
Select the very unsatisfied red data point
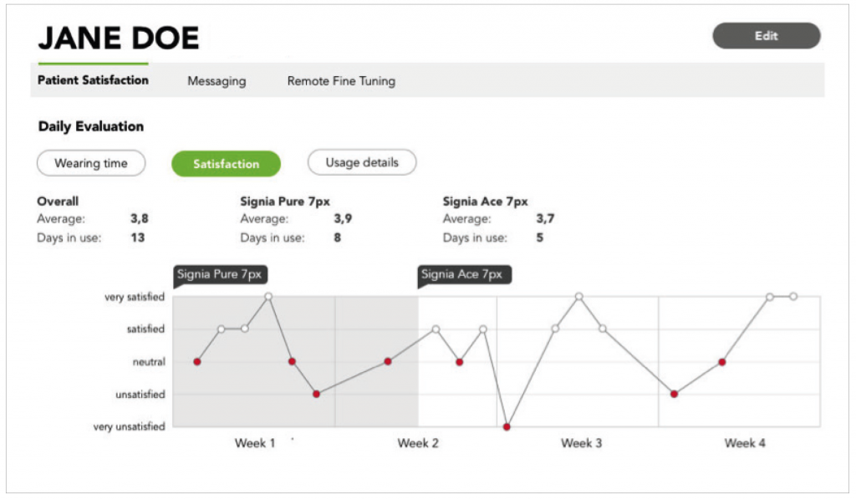coord(507,427)
